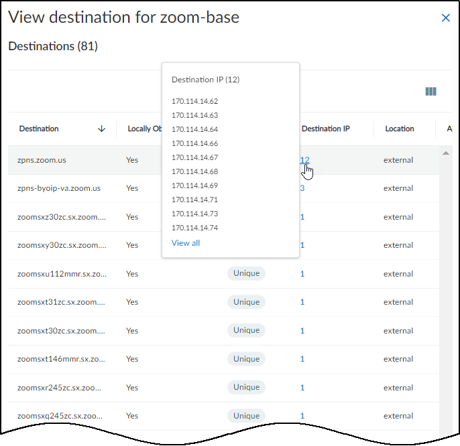Screen dimensions: 460x446
Task: Click Unique badge in zoomsxq245zc row
Action: tap(246, 415)
